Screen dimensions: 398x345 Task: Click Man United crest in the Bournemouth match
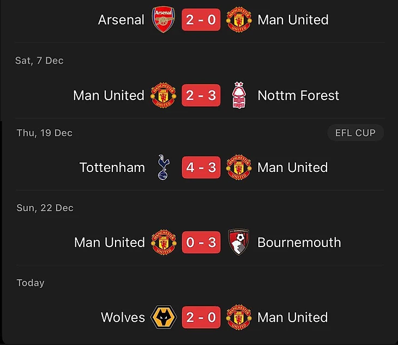click(x=163, y=242)
